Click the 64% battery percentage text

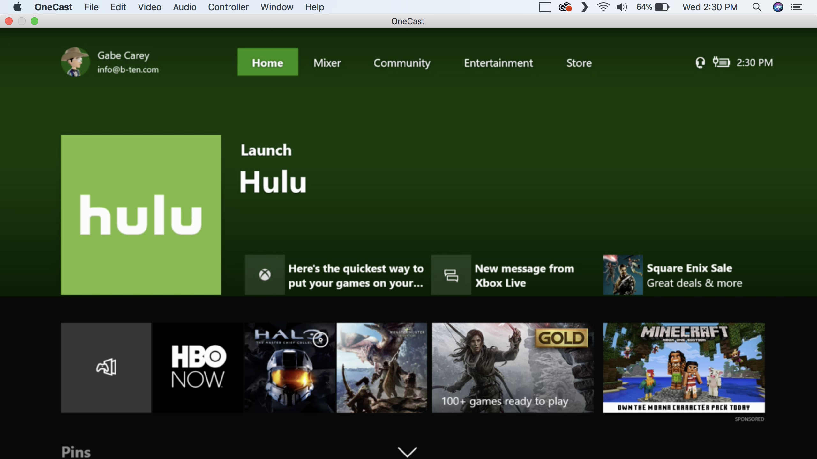pyautogui.click(x=644, y=7)
